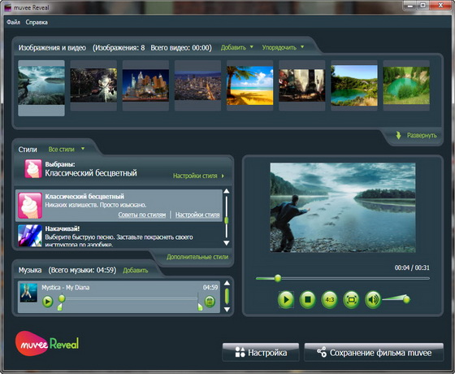The height and width of the screenshot is (374, 455).
Task: Open the Упорядочить dropdown
Action: (283, 47)
